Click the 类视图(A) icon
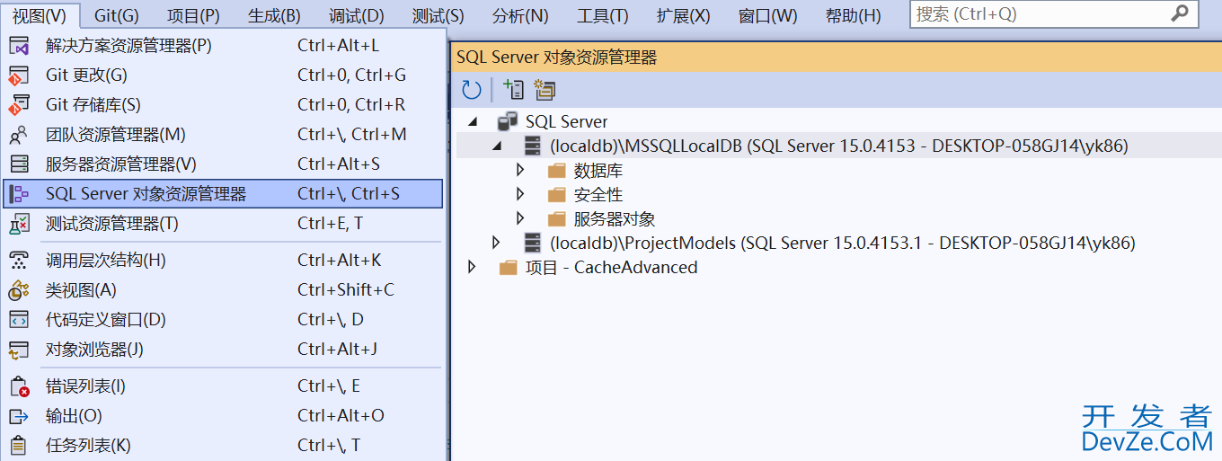This screenshot has width=1222, height=461. [19, 290]
